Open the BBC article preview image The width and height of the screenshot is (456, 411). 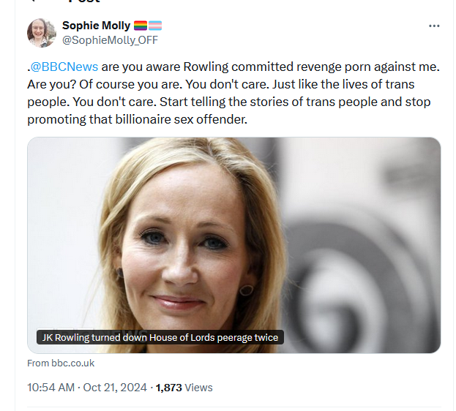233,245
